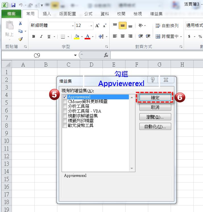
Task: Click the 自動化(U)... button
Action: tap(155, 127)
